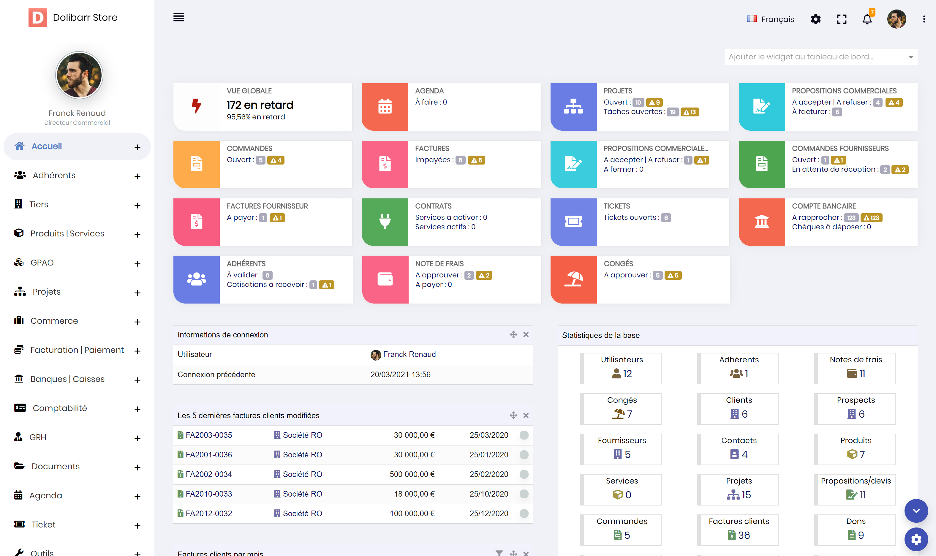Click Franck Renaud user link in widget

[x=409, y=354]
